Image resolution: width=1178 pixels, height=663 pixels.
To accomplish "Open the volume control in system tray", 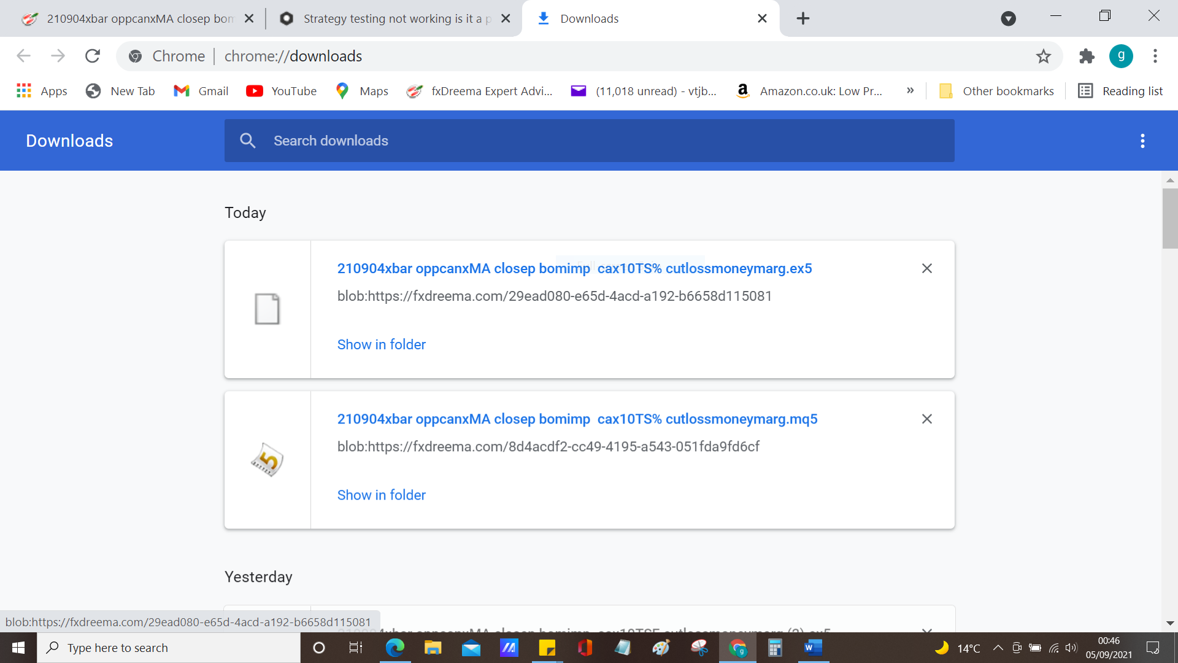I will [x=1071, y=648].
